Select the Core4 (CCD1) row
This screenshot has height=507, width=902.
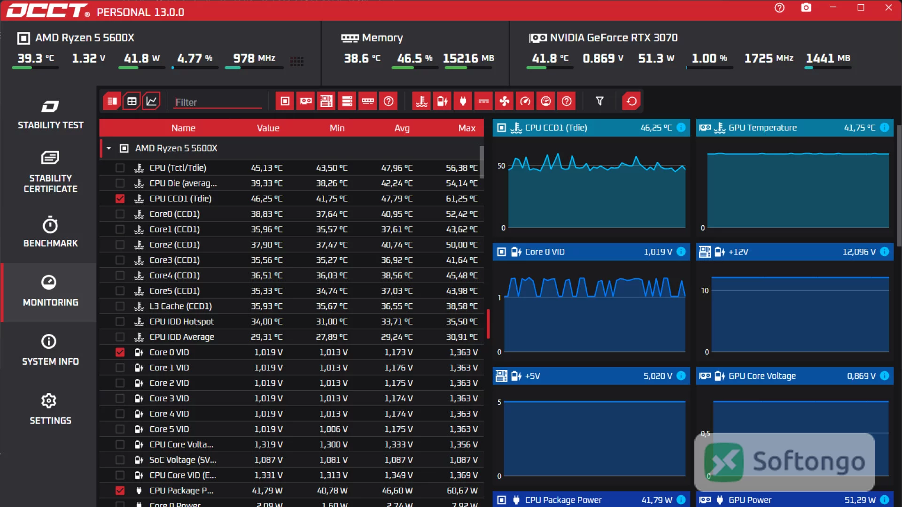click(291, 276)
